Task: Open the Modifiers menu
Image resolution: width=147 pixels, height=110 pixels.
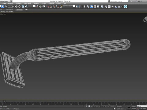Action: click(11, 3)
